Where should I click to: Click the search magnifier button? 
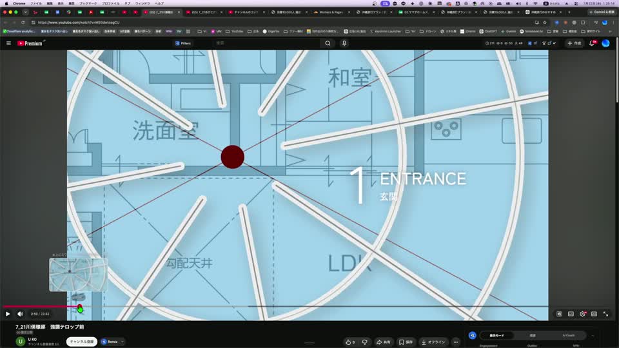coord(328,43)
